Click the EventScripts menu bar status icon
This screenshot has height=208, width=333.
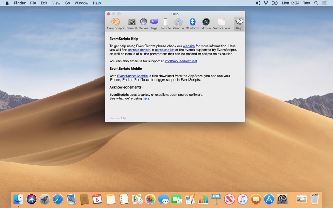258,3
